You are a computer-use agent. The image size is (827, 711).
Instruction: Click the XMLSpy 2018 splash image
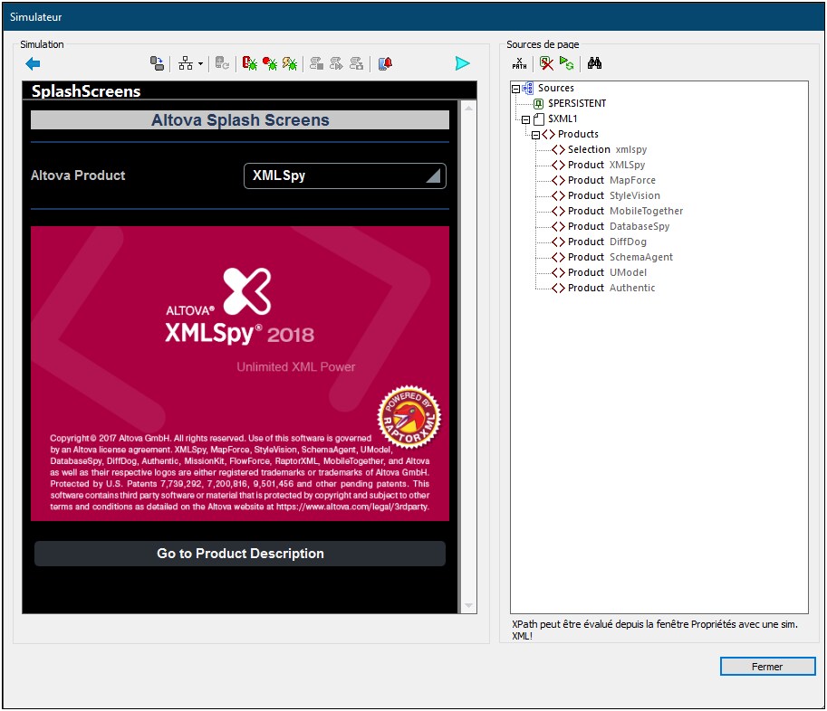coord(240,374)
